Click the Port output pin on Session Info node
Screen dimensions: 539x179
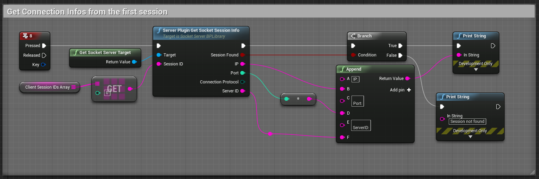click(242, 73)
